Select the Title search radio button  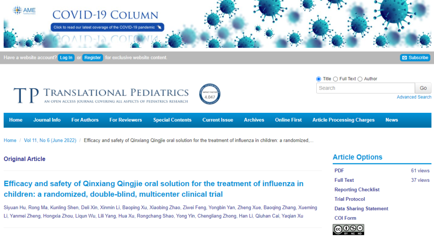click(319, 79)
